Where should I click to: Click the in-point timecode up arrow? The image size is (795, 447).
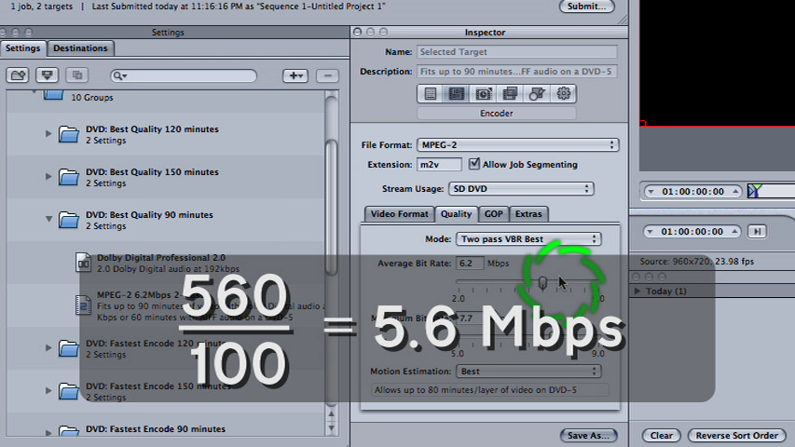coord(734,192)
